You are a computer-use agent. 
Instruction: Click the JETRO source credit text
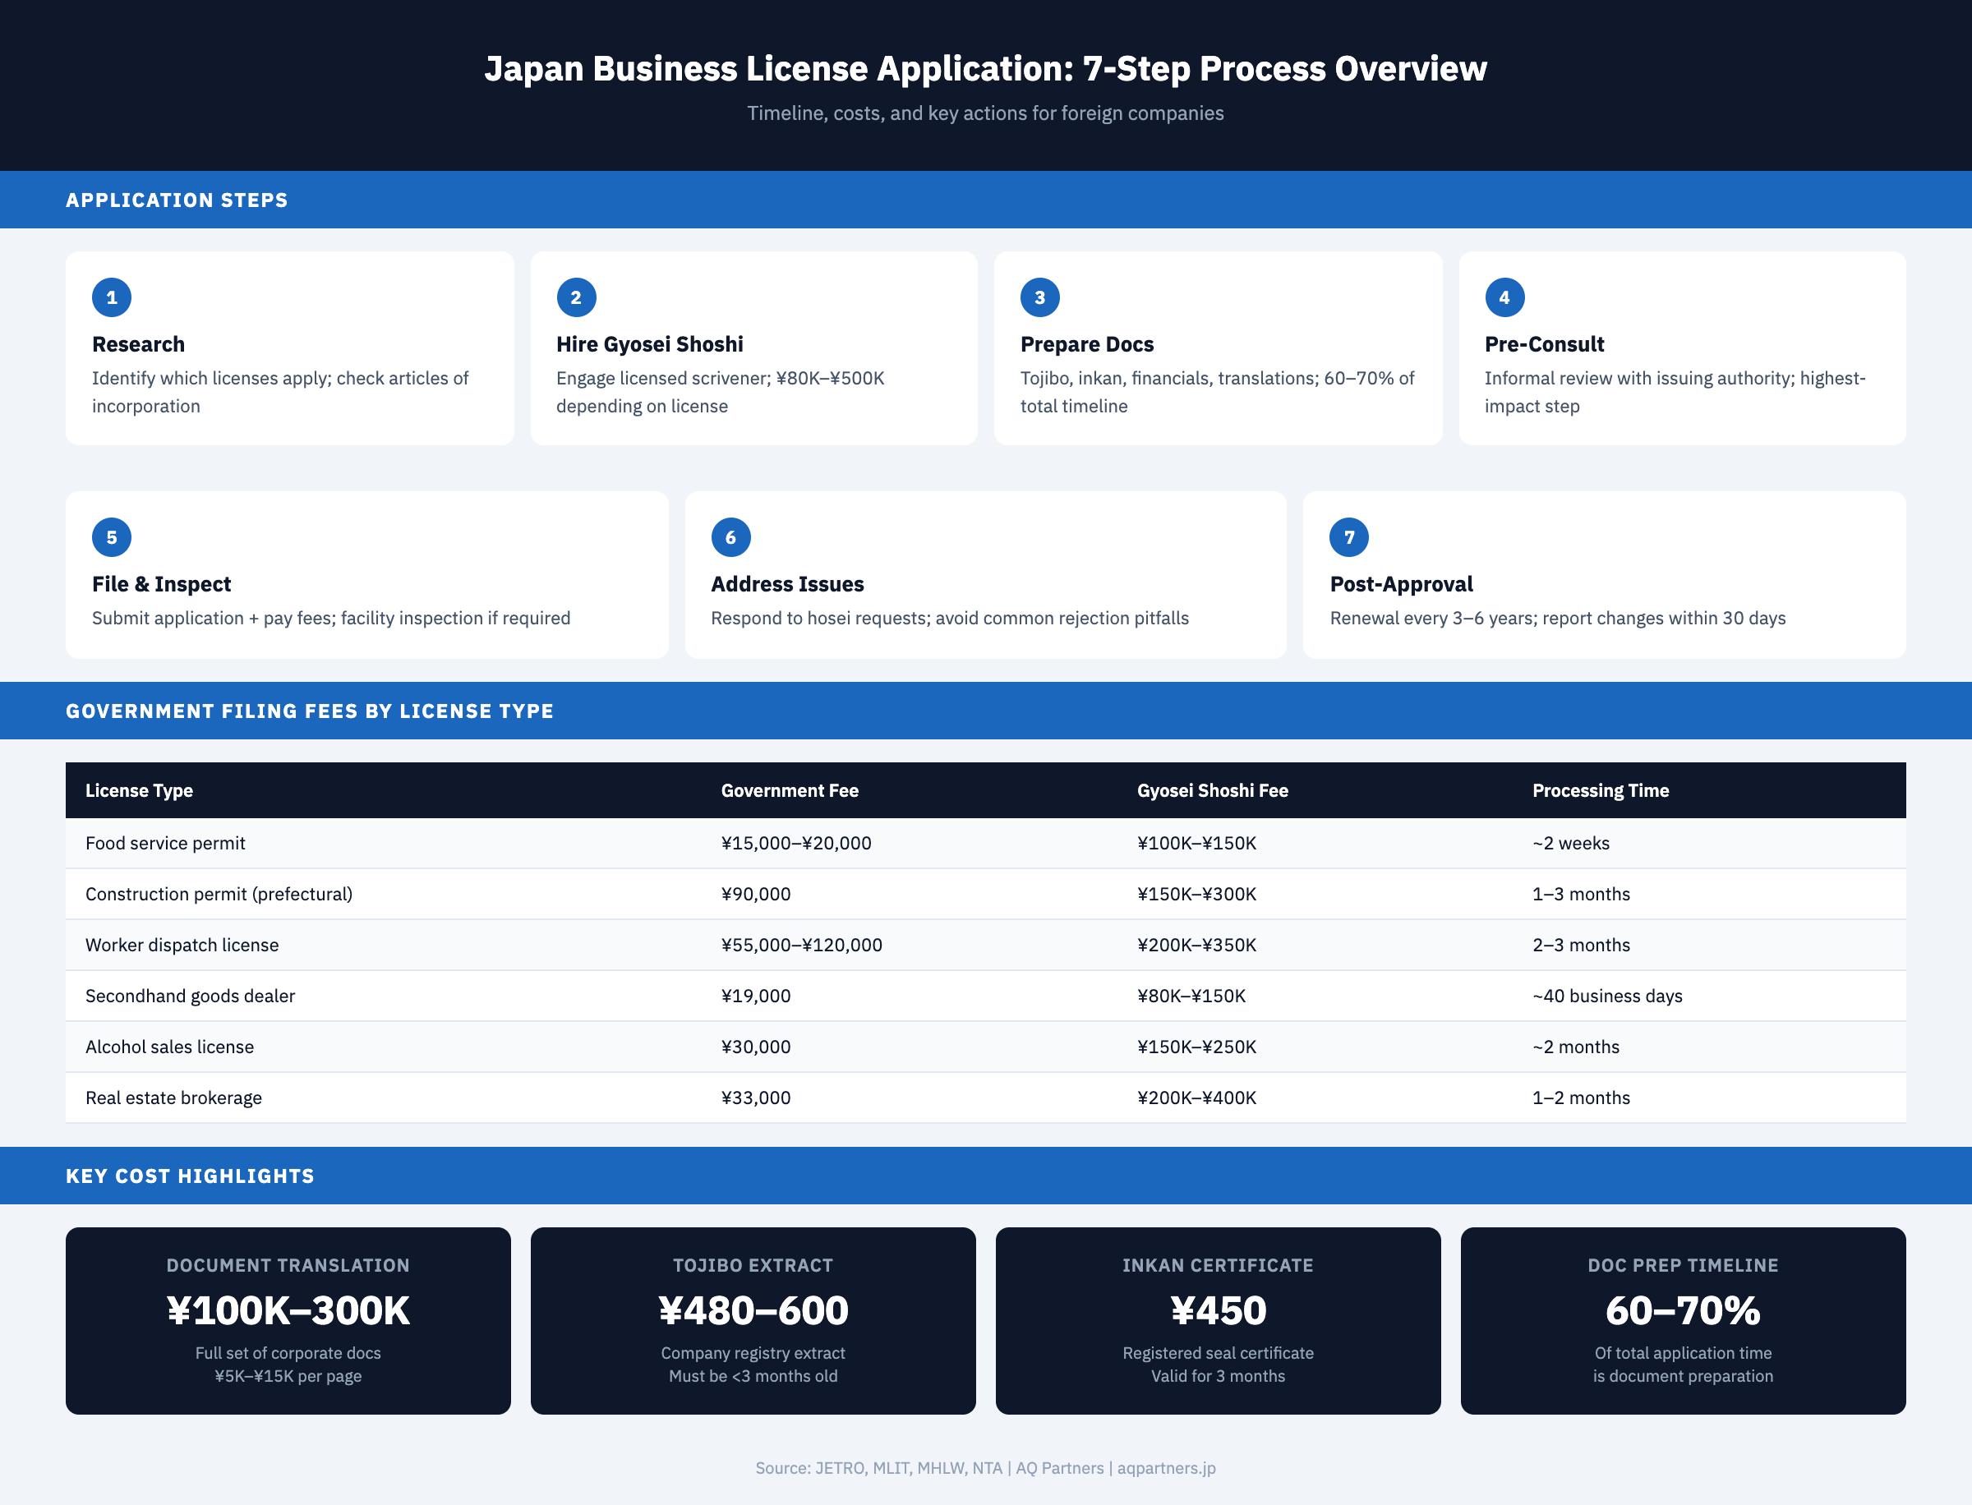click(x=840, y=1468)
